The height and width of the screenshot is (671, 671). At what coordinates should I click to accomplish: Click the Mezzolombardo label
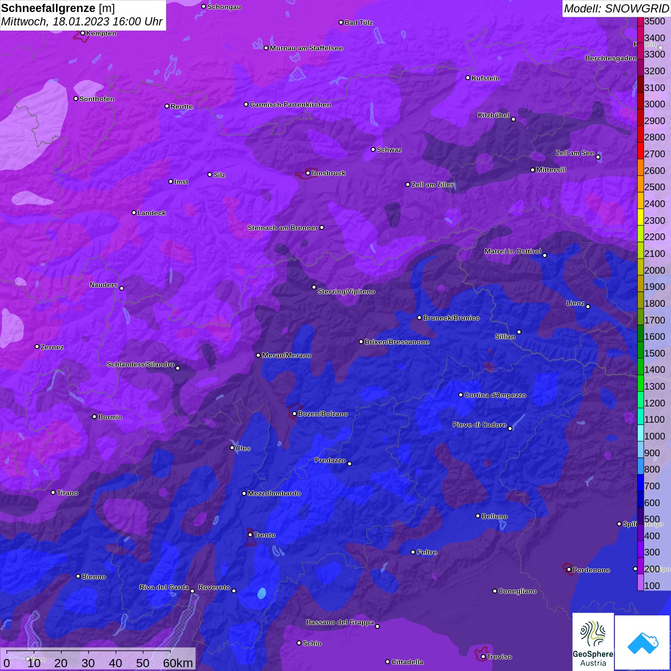tap(274, 493)
